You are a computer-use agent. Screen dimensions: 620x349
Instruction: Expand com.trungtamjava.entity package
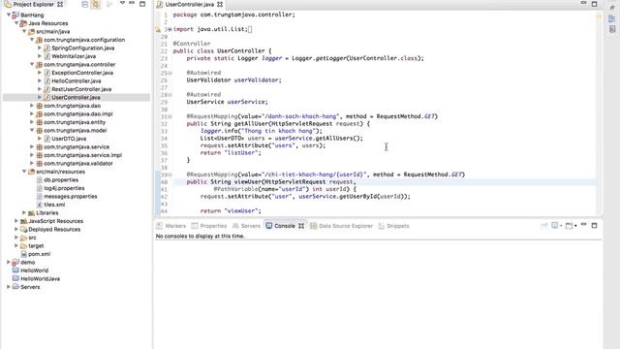32,122
